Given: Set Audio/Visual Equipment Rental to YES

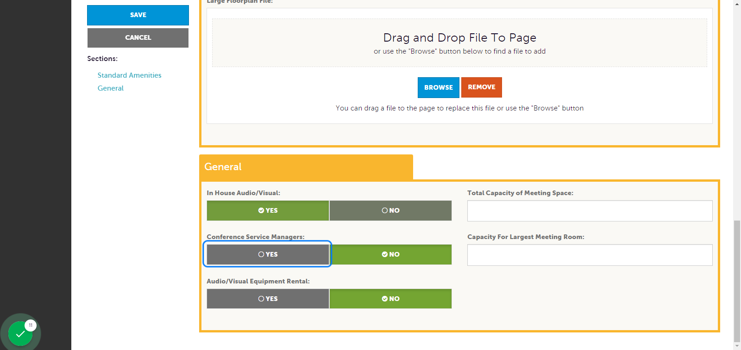Looking at the screenshot, I should 268,299.
